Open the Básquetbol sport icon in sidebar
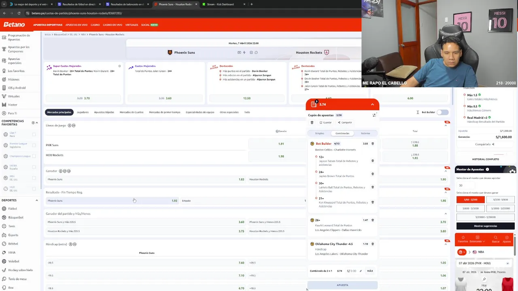The image size is (518, 291). (4, 217)
